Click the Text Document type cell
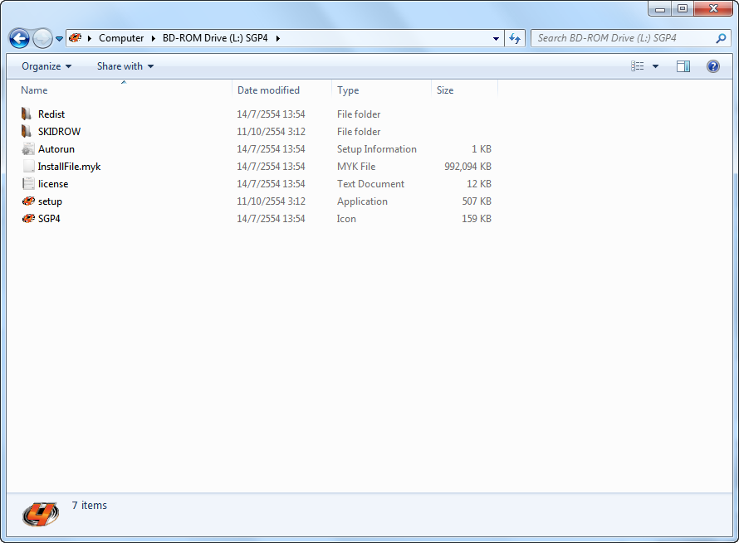The image size is (739, 543). click(x=370, y=183)
